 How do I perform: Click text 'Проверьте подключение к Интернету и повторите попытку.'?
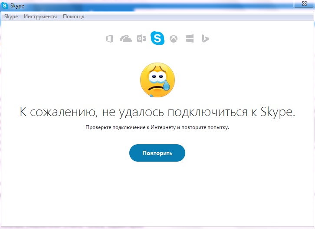click(157, 127)
